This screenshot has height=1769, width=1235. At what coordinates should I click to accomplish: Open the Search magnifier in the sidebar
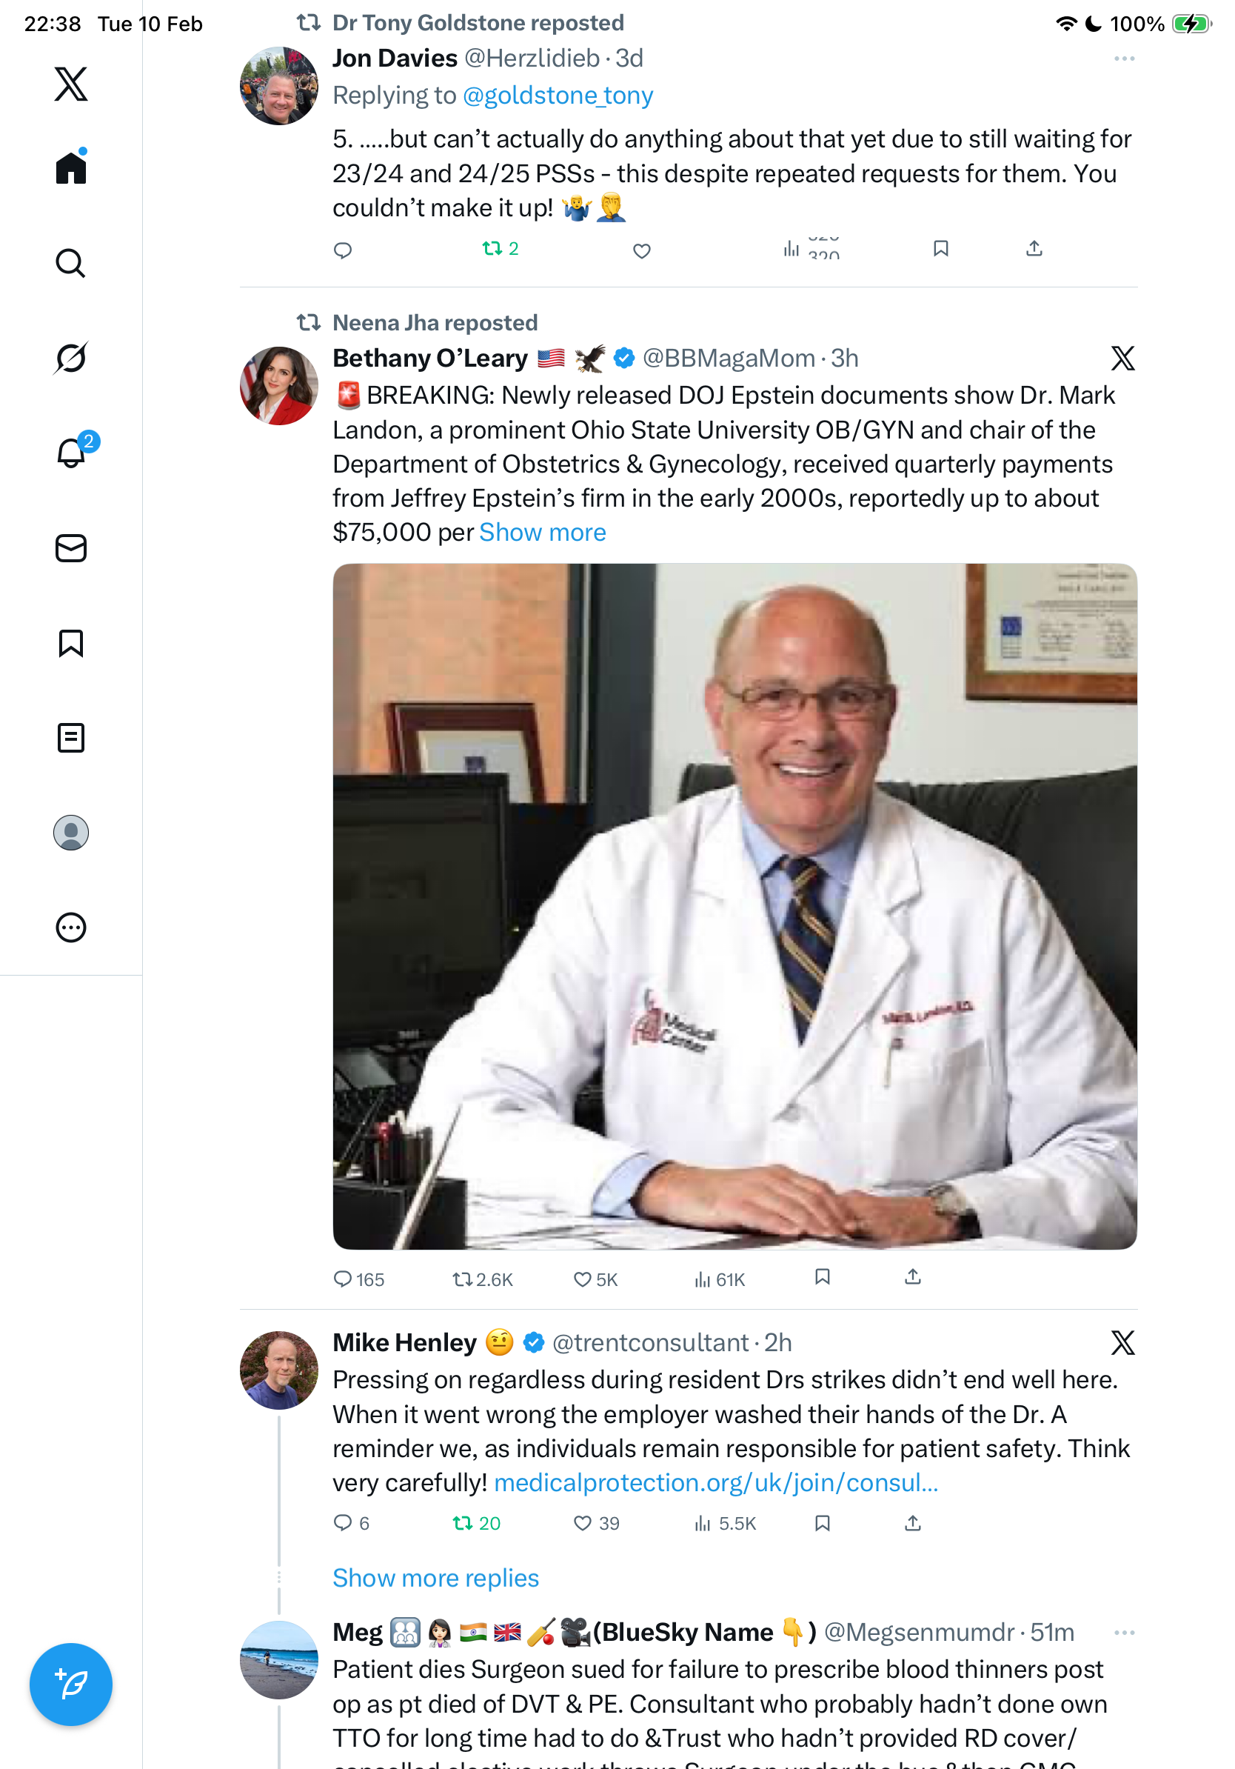pyautogui.click(x=71, y=263)
